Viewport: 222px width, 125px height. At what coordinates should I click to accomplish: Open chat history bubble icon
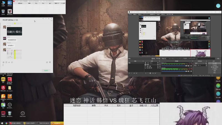point(12,62)
